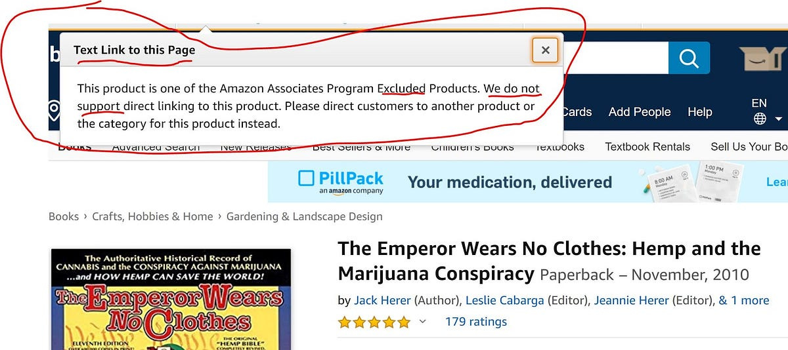
Task: Go to Gardening & Landscape Design breadcrumb
Action: 305,216
